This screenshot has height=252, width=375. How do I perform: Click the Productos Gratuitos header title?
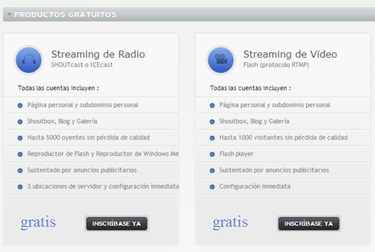pyautogui.click(x=65, y=14)
